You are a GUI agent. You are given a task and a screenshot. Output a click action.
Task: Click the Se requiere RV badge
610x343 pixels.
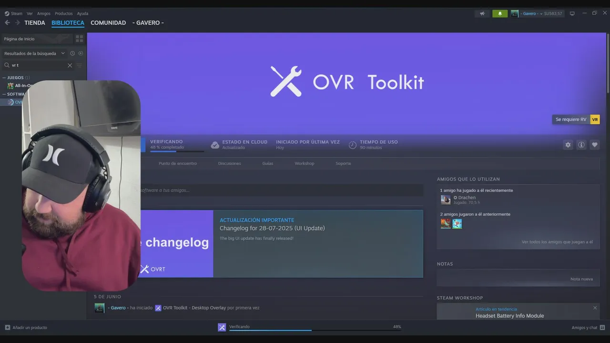[576, 120]
